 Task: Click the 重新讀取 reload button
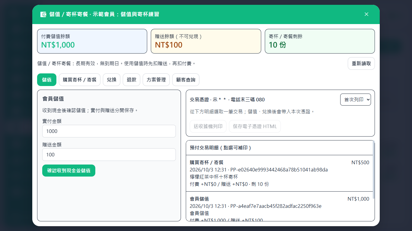pos(361,63)
